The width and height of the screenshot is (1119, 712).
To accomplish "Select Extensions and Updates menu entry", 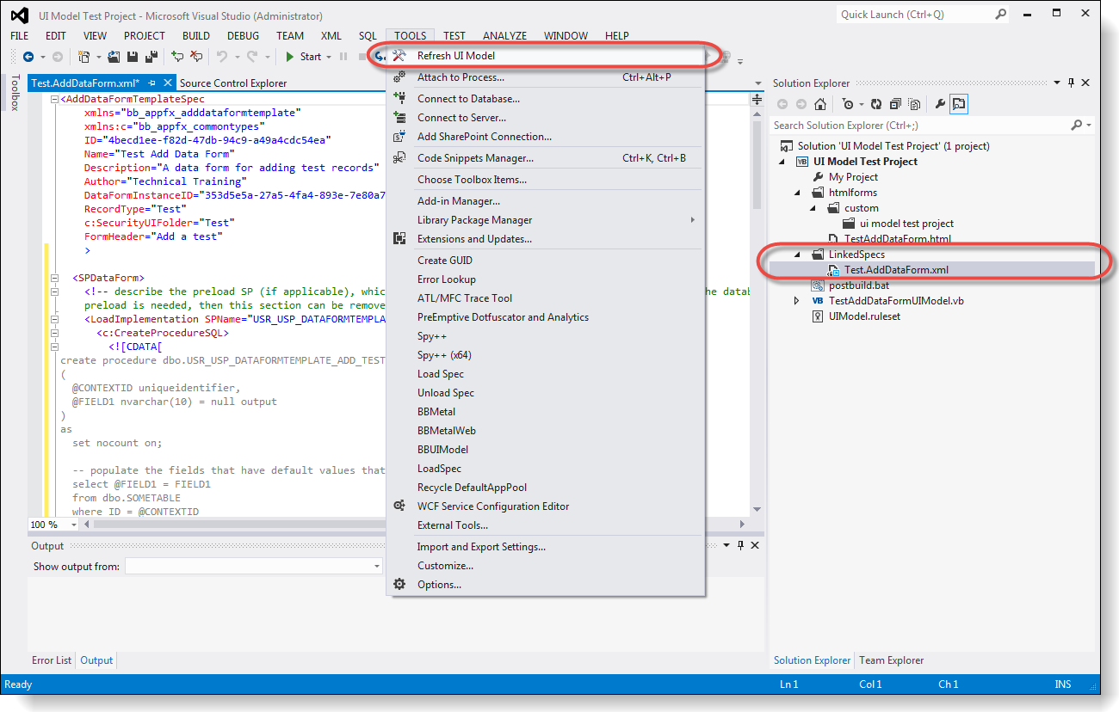I will (546, 239).
